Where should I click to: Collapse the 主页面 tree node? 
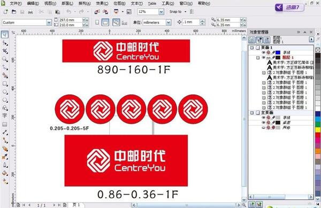pos(252,113)
